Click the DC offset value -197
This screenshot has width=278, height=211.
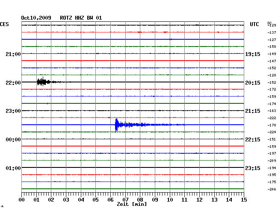point(272,153)
